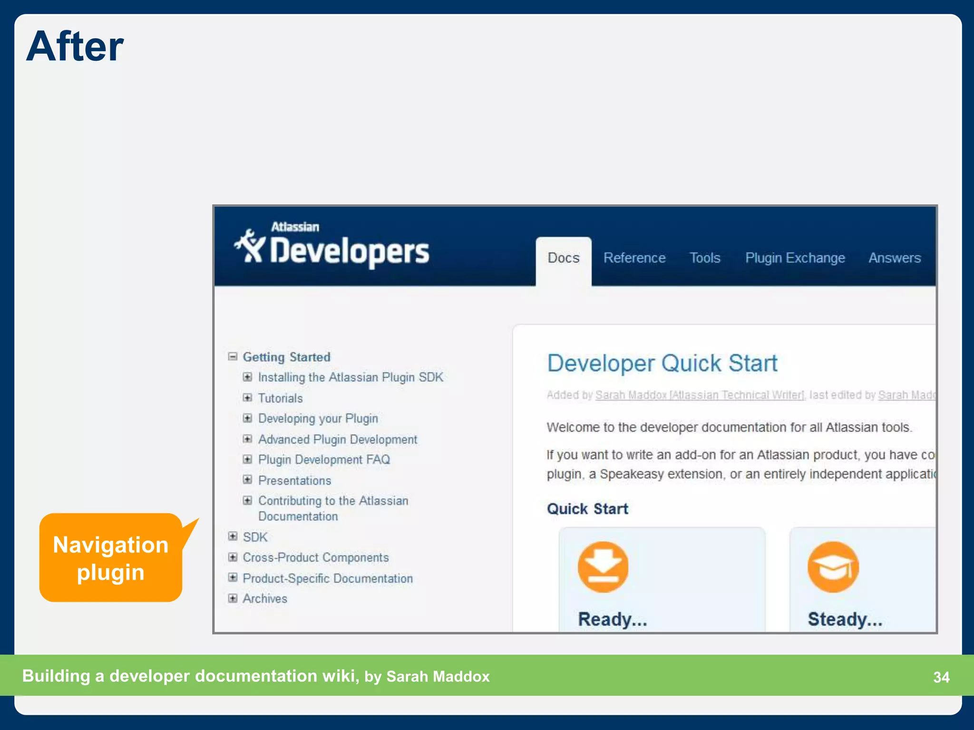Viewport: 974px width, 730px height.
Task: Open Advanced Plugin Development link
Action: [x=338, y=440]
